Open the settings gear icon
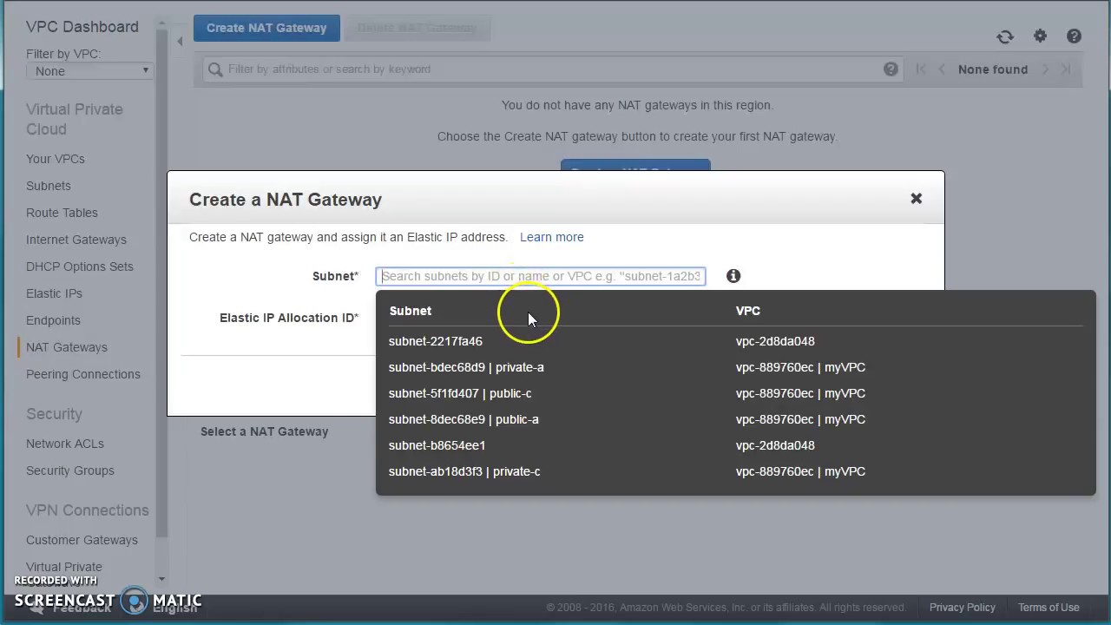Image resolution: width=1111 pixels, height=625 pixels. pos(1040,36)
